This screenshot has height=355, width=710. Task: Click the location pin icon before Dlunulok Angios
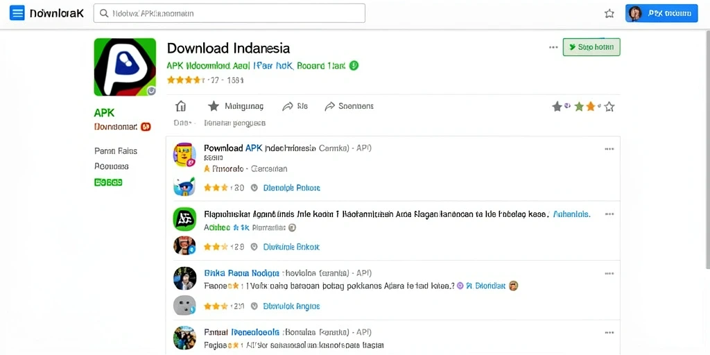pos(254,306)
